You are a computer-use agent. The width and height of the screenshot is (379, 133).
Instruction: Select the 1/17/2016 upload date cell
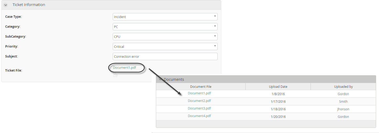(x=278, y=102)
